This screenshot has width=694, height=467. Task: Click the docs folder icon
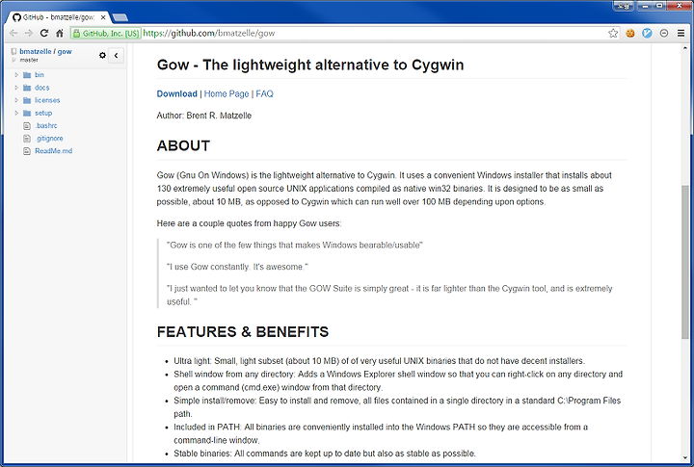[27, 88]
